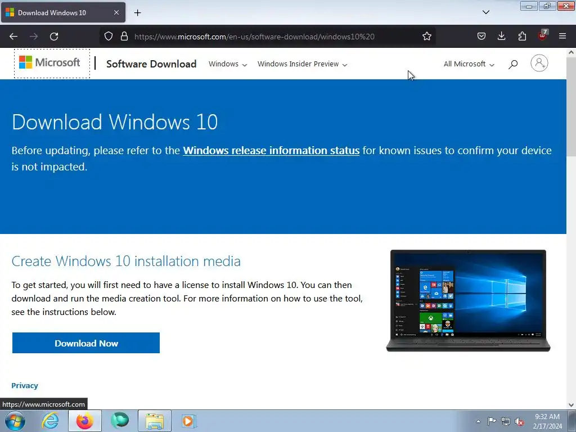
Task: Open the Windows Start menu
Action: coord(15,421)
